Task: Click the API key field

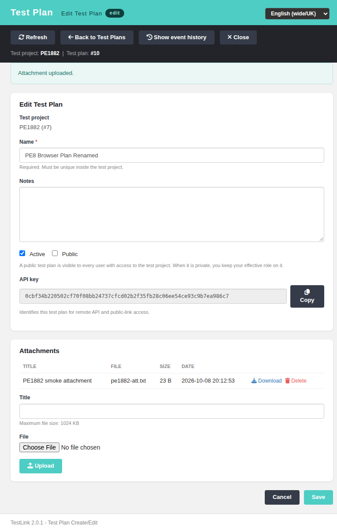Action: (153, 296)
